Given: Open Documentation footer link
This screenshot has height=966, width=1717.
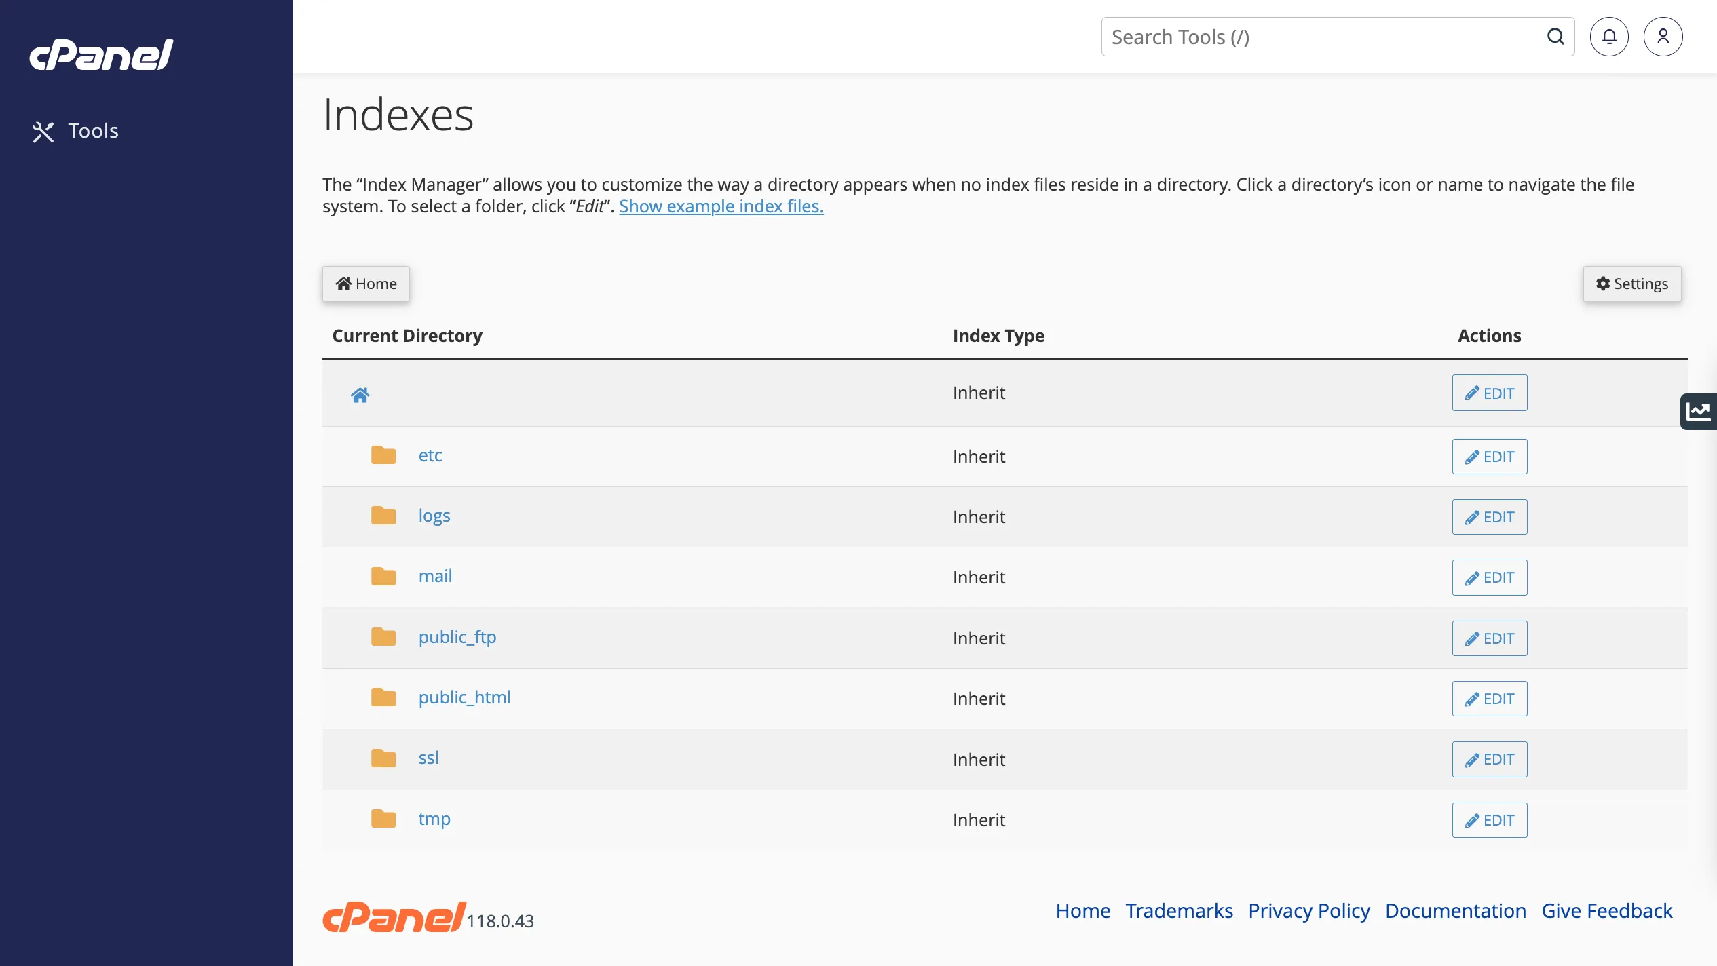Looking at the screenshot, I should point(1455,910).
